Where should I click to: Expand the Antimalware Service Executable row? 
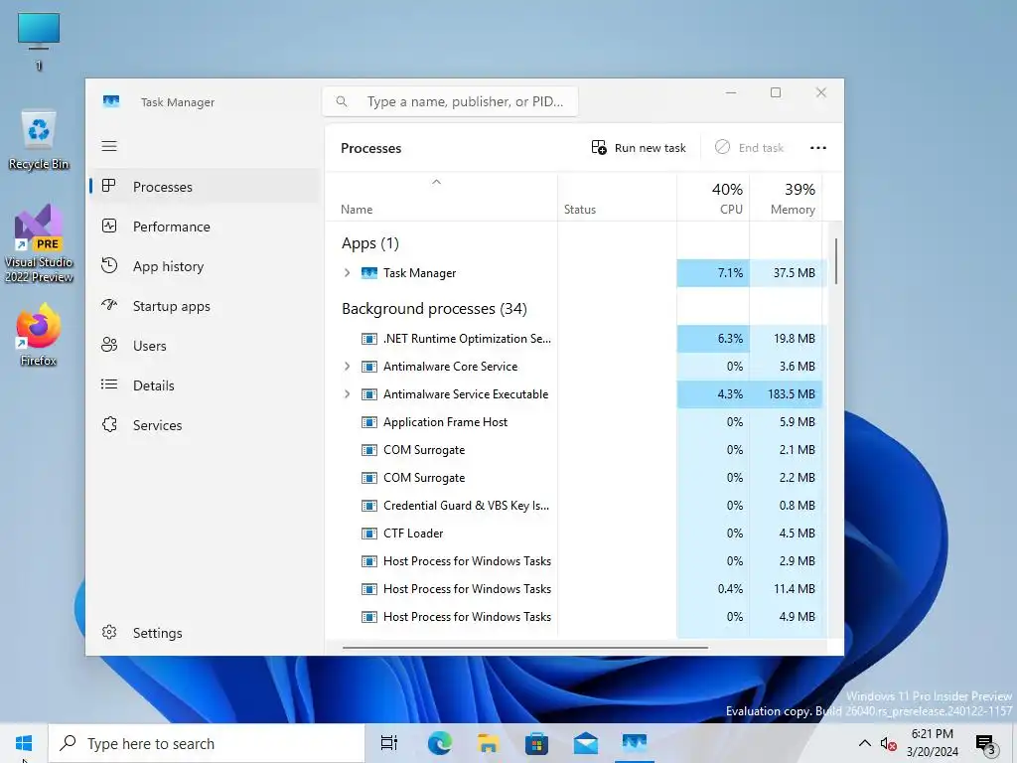coord(347,394)
